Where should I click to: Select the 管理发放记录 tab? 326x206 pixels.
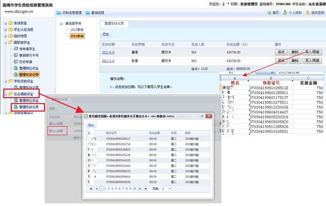114,24
